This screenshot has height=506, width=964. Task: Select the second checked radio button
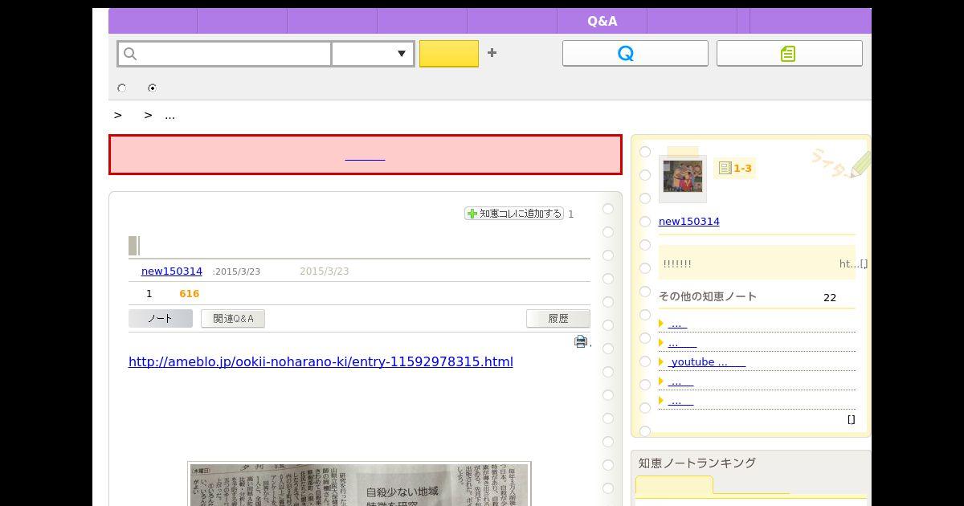point(152,88)
